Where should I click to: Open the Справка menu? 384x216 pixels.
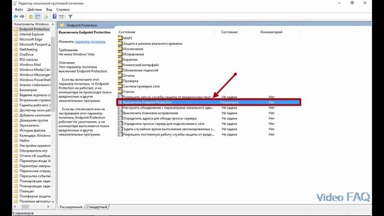63,10
